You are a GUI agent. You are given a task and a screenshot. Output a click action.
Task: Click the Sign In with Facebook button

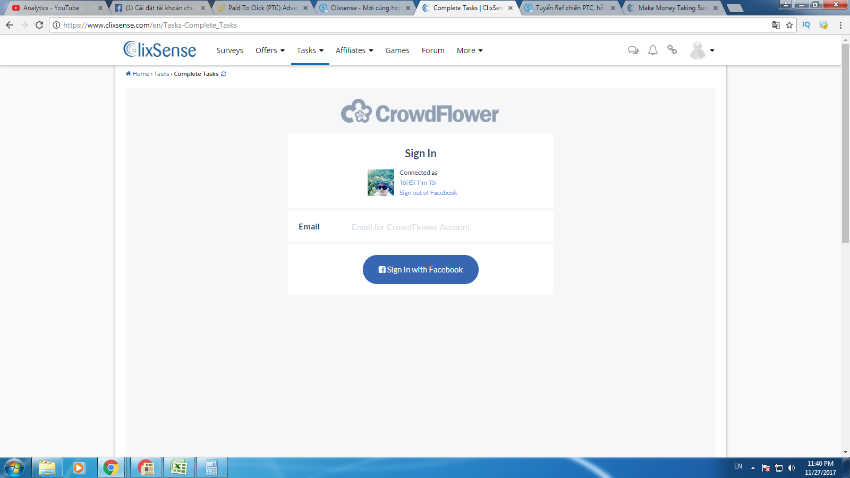[x=421, y=270]
